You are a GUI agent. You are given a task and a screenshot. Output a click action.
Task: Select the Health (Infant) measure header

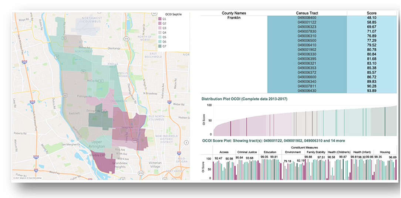click(x=362, y=152)
